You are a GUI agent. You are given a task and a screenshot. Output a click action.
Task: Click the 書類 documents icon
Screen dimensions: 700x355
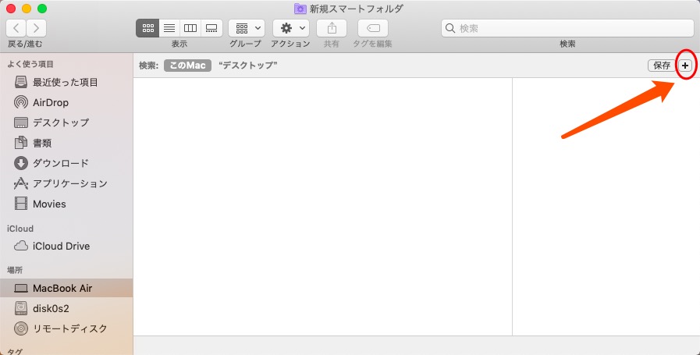(21, 143)
